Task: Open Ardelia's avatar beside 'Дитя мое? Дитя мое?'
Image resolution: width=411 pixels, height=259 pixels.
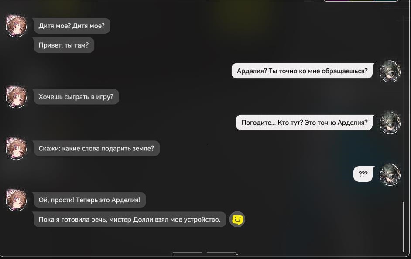Action: pos(16,26)
